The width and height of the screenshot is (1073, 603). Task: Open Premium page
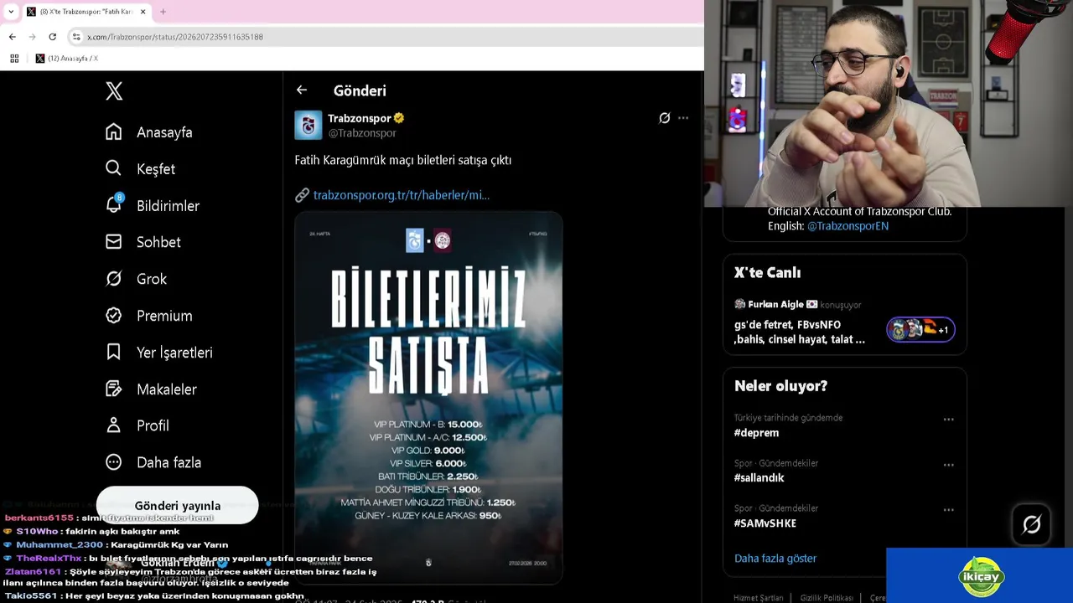pyautogui.click(x=149, y=316)
